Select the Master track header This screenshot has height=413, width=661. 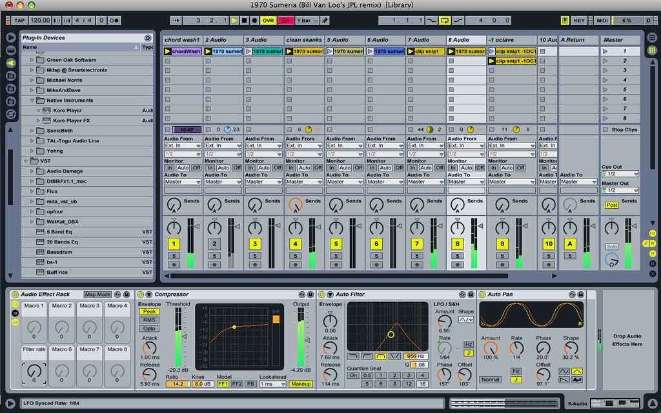[x=620, y=40]
